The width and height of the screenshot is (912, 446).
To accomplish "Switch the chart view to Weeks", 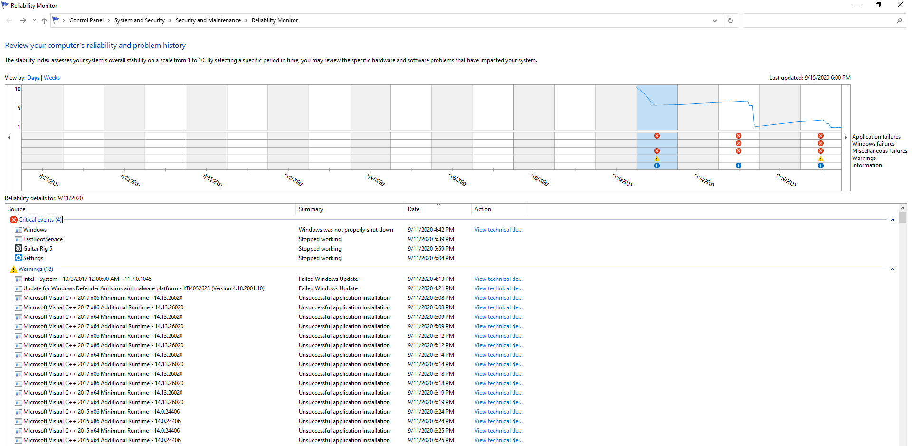I will (52, 78).
